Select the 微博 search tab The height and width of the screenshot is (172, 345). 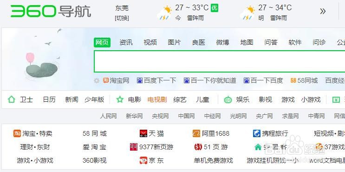pos(223,42)
